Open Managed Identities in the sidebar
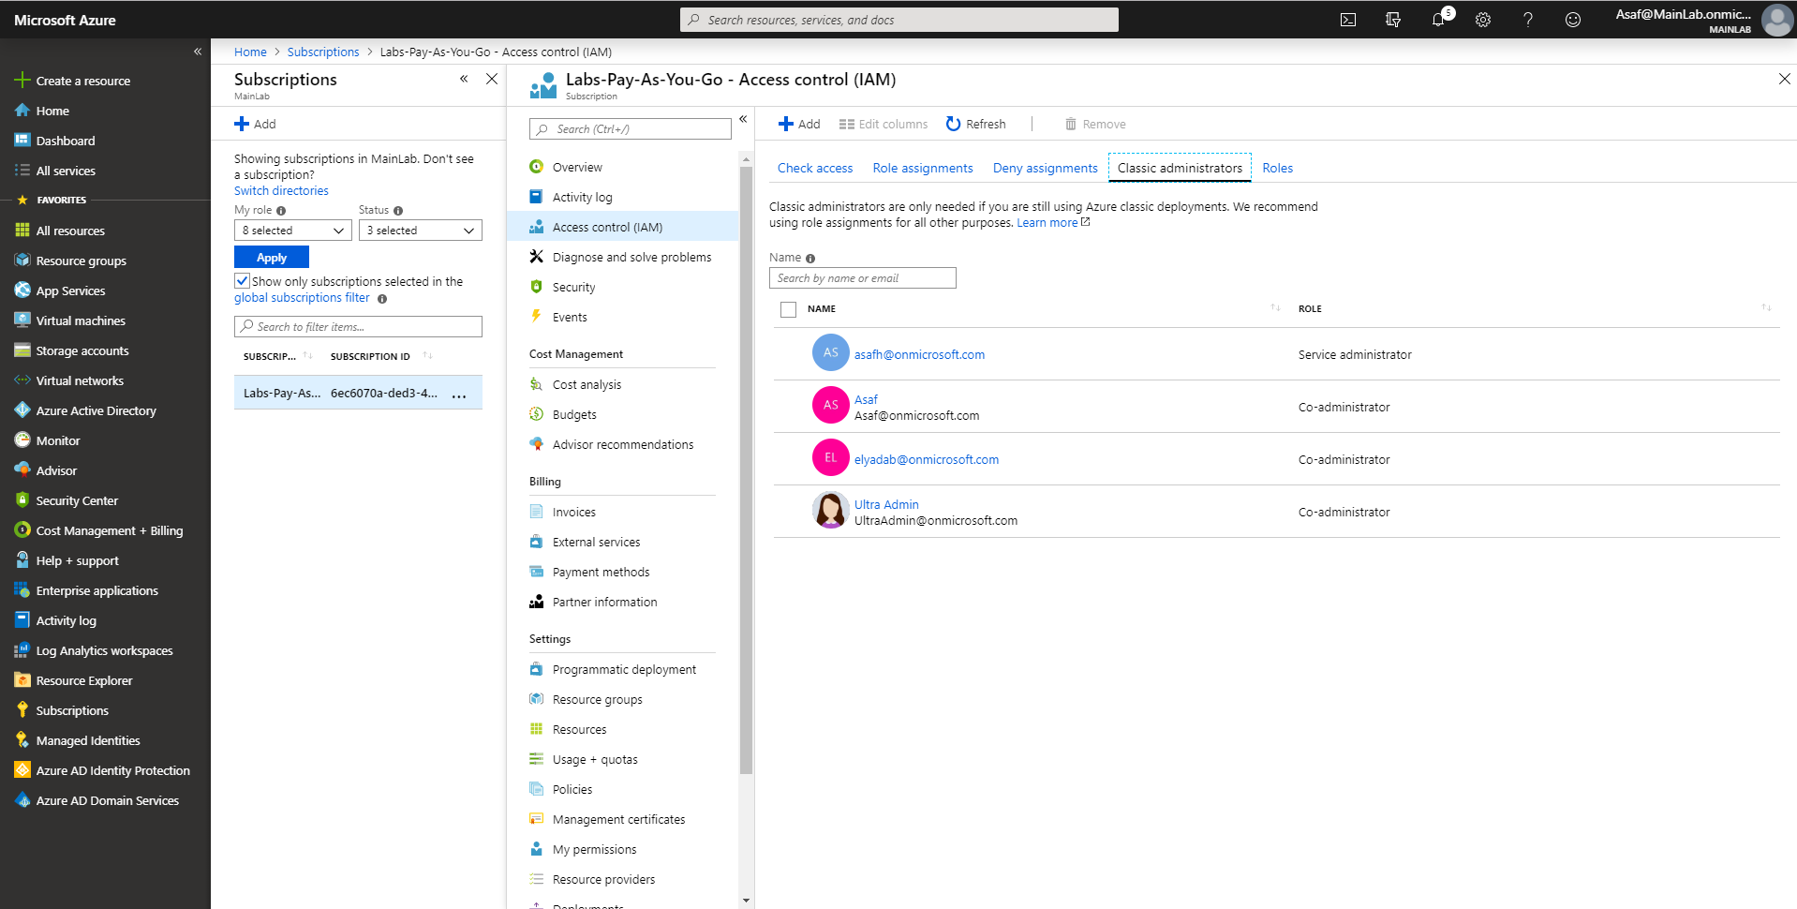Viewport: 1797px width, 909px height. pyautogui.click(x=87, y=740)
